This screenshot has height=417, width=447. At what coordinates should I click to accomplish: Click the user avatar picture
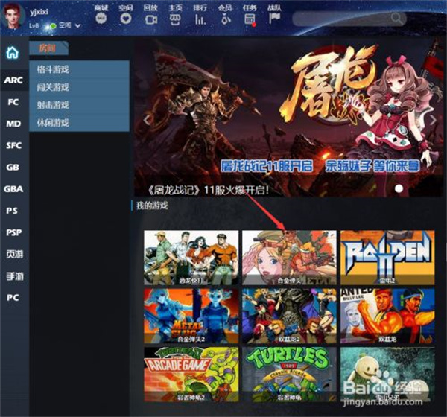coord(13,15)
